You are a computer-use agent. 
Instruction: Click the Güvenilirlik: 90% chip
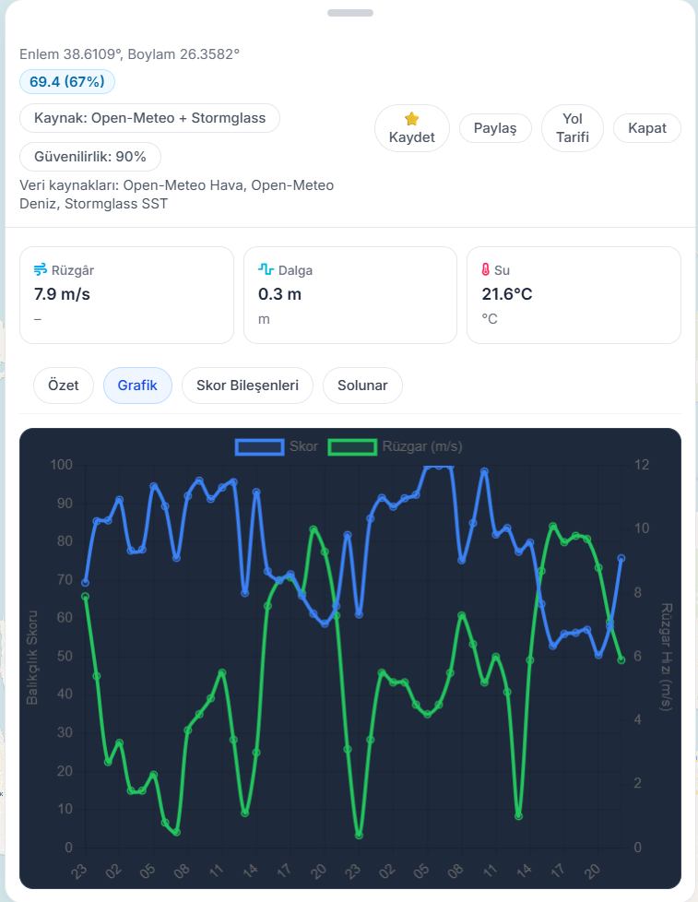click(x=89, y=156)
